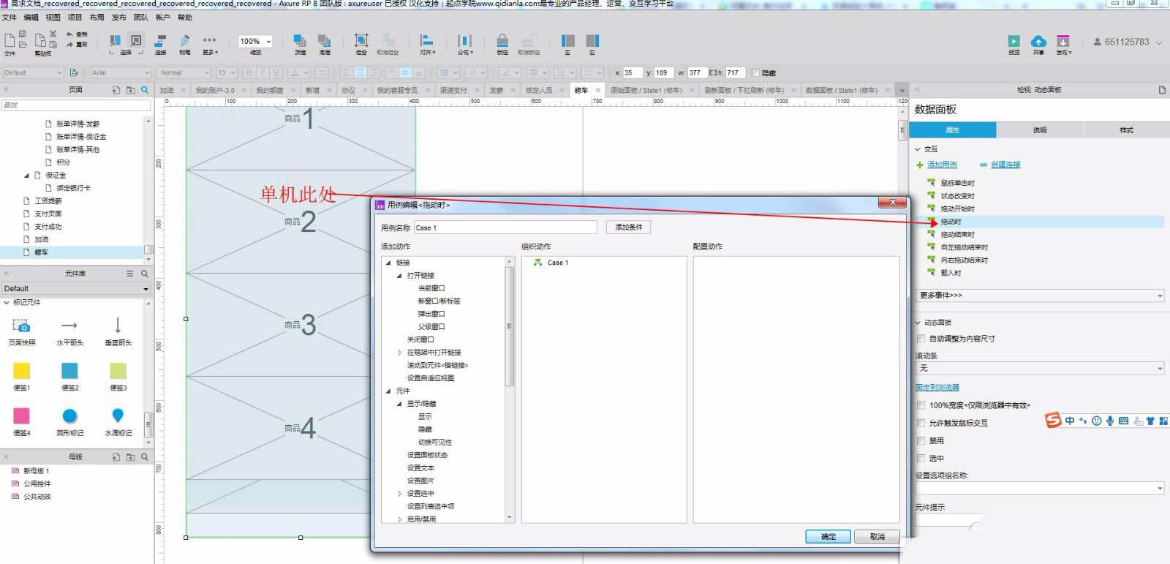
Task: Open the 更多事件 dropdown
Action: 1039,296
